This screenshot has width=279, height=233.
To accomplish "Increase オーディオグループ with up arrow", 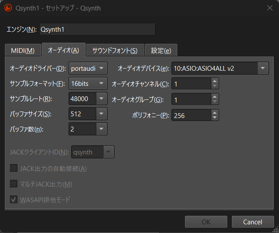I will pos(215,97).
